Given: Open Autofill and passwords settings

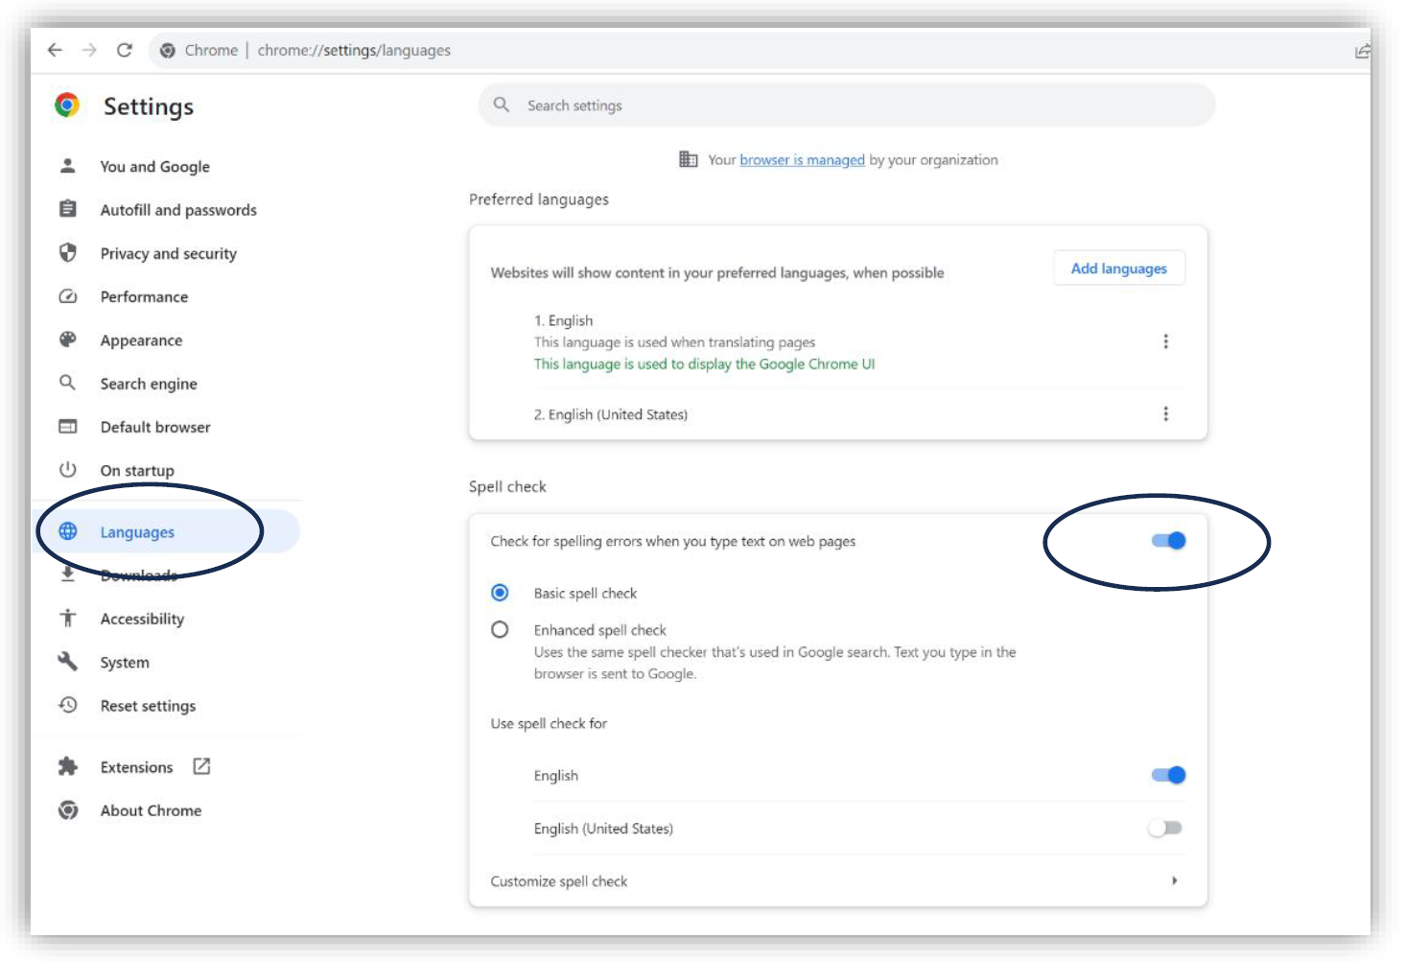Looking at the screenshot, I should tap(178, 210).
